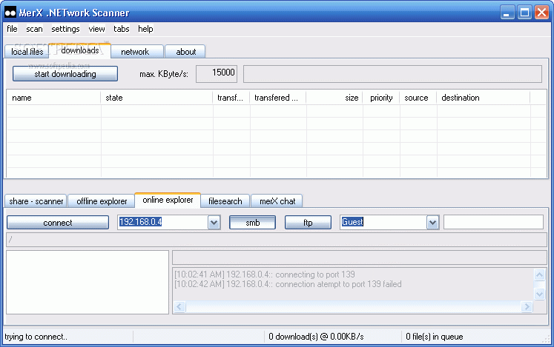The width and height of the screenshot is (554, 347).
Task: Click the Guest username field
Action: pos(383,222)
